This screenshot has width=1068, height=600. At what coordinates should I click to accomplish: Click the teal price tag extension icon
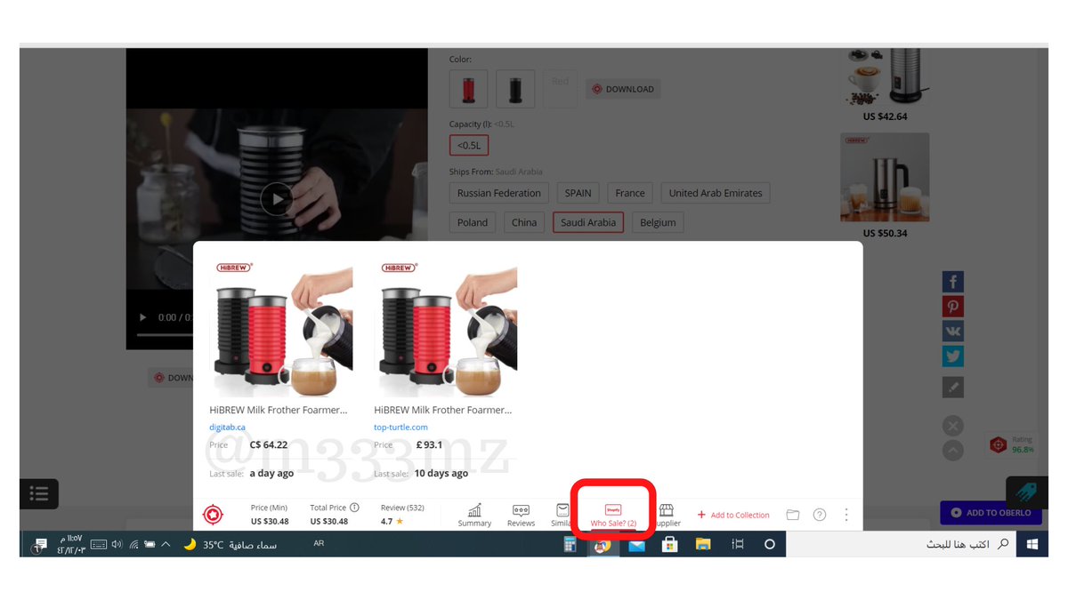pos(1027,492)
